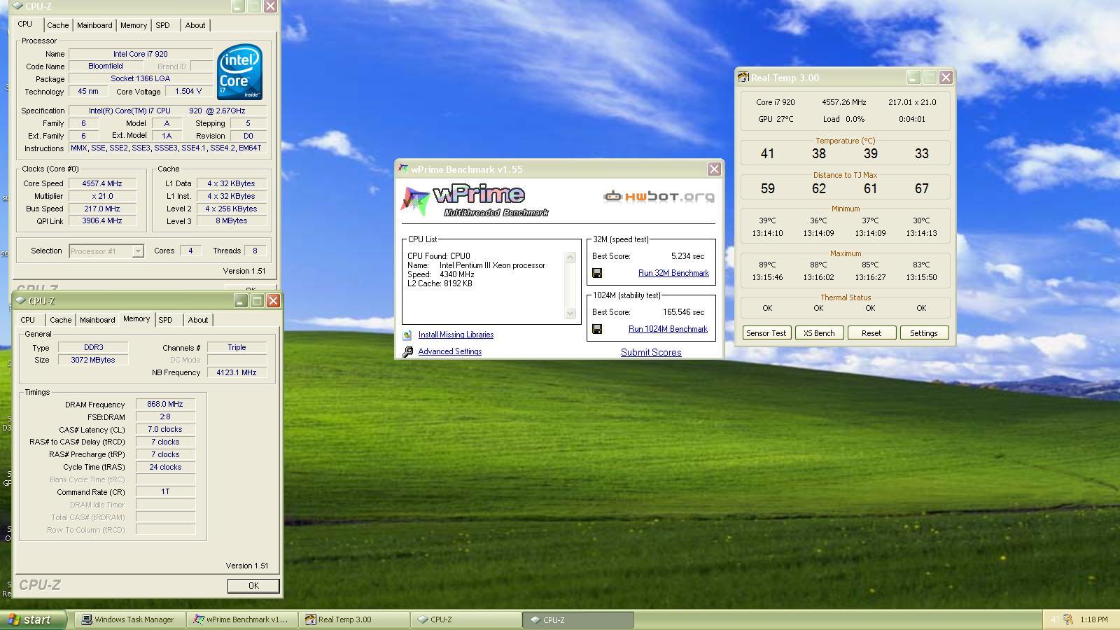Click the Install Missing Libraries icon
This screenshot has width=1120, height=630.
coord(407,335)
